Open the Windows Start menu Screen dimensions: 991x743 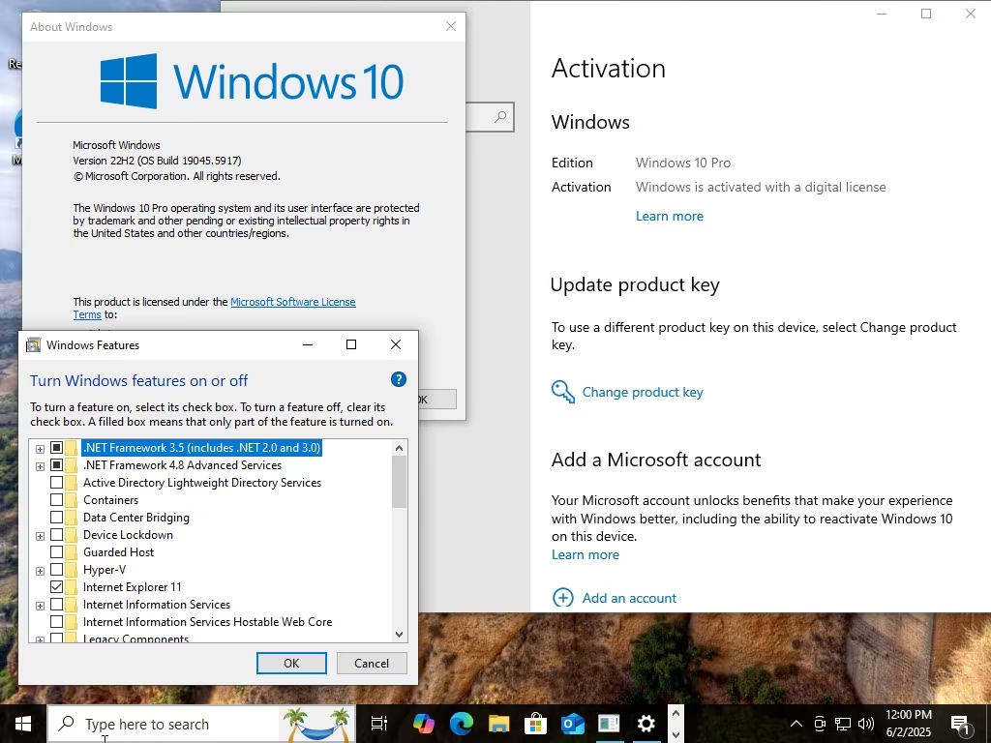coord(23,724)
